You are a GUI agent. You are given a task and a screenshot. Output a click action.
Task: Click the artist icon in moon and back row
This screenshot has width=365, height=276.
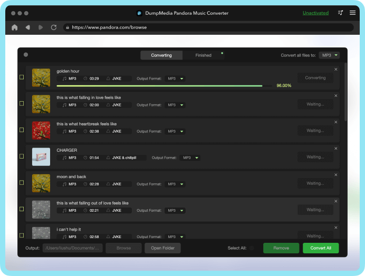pos(108,184)
